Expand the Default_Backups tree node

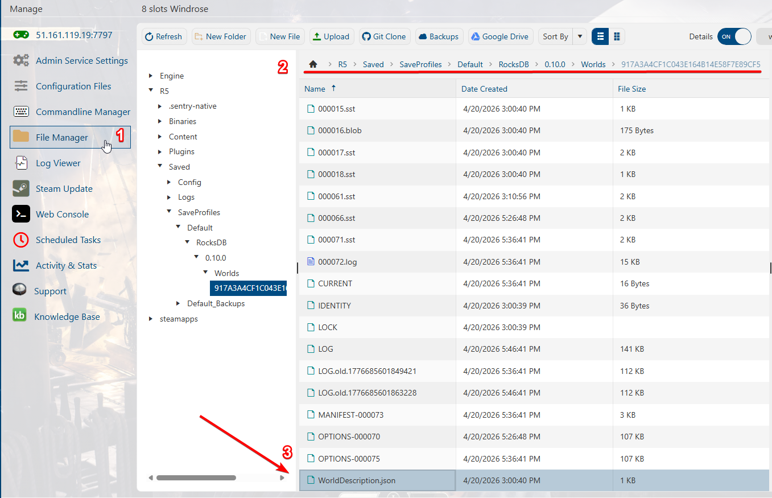178,303
